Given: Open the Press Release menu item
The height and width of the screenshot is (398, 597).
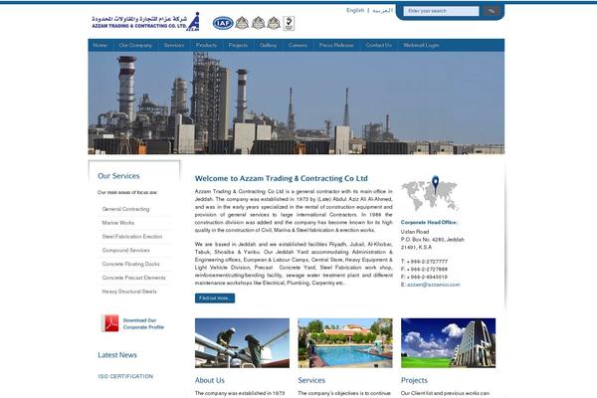Looking at the screenshot, I should coord(336,45).
